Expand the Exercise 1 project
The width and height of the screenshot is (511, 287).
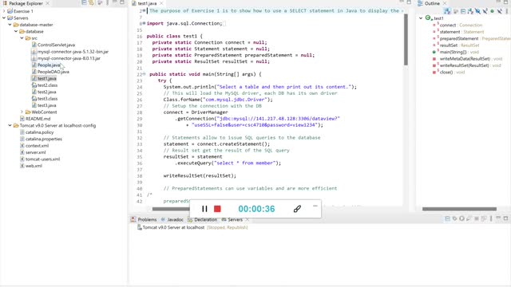[4, 11]
